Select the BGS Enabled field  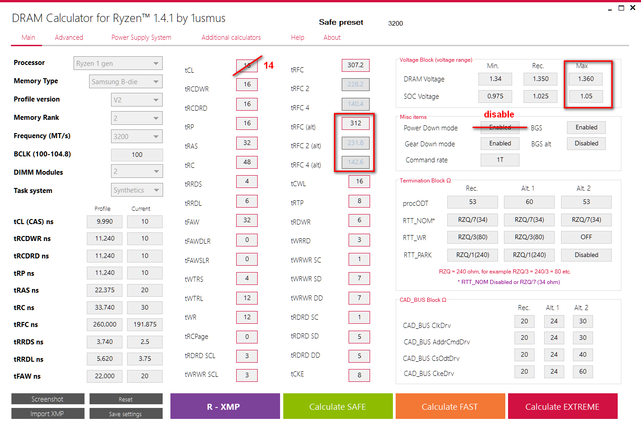pos(586,128)
